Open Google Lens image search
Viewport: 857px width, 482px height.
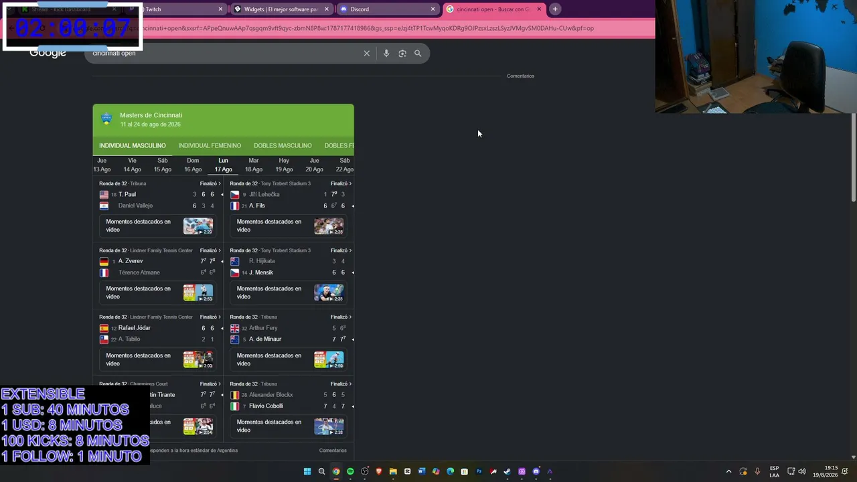coord(402,54)
